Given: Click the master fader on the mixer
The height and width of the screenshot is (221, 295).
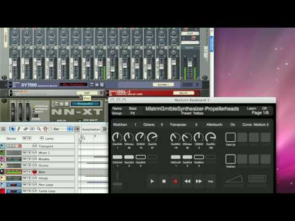Looking at the screenshot, I should (190, 64).
